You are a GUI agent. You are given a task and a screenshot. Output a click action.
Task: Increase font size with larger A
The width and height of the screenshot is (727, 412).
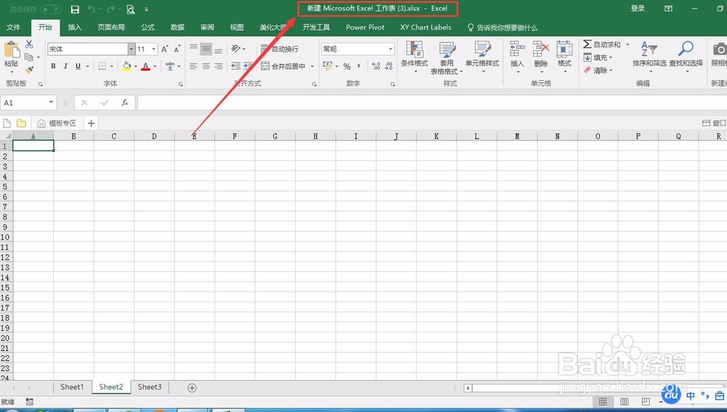click(164, 49)
